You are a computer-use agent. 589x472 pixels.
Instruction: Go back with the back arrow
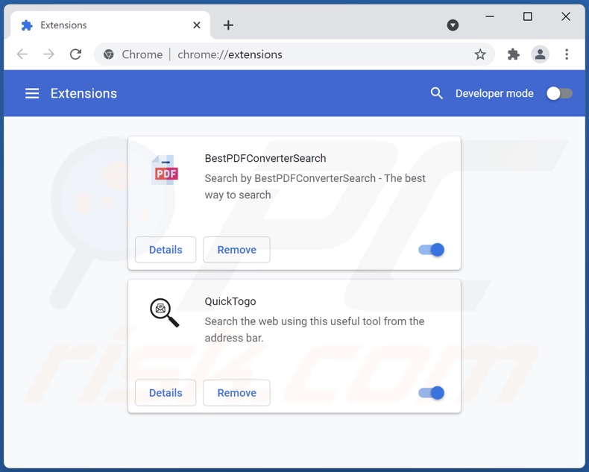(x=22, y=54)
